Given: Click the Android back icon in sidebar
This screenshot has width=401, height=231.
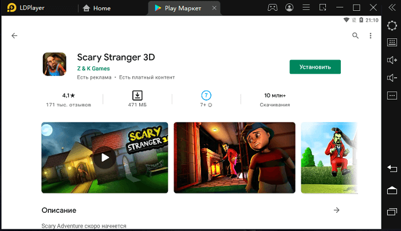Looking at the screenshot, I should point(392,169).
